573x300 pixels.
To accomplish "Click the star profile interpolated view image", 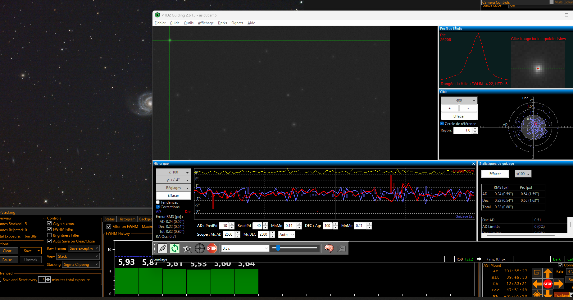I will tap(539, 64).
